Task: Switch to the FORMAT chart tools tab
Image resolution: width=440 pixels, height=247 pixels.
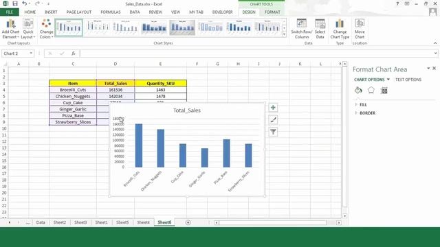Action: (272, 12)
